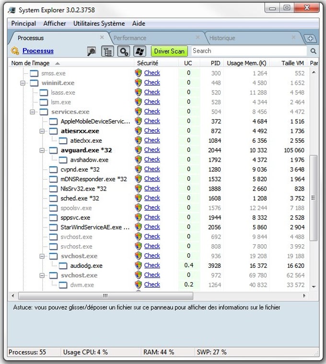
Task: Click inside the Search input field
Action: (249, 51)
